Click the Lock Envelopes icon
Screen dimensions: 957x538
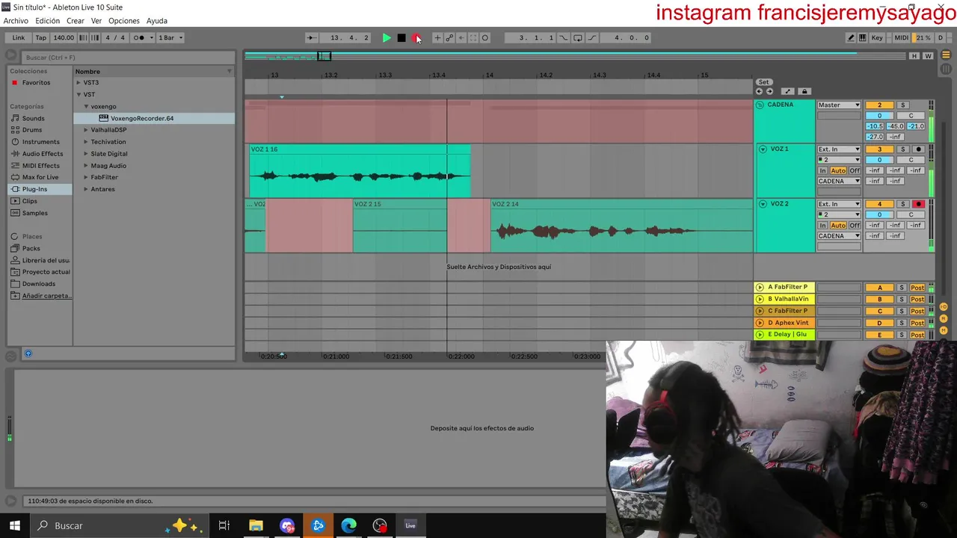[804, 92]
